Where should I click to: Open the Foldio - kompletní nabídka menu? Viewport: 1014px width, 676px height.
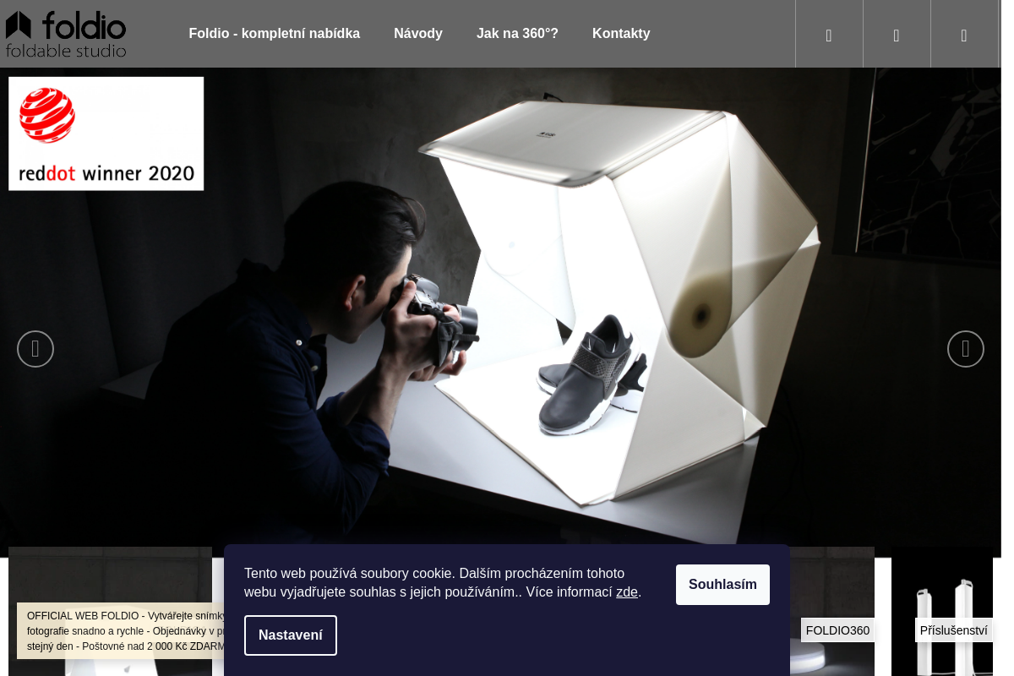click(x=275, y=34)
